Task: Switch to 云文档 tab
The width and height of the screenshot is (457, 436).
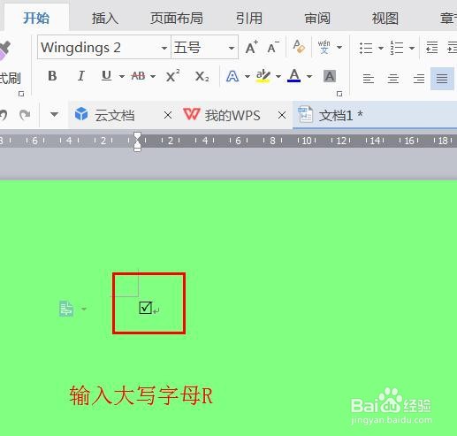Action: tap(115, 115)
